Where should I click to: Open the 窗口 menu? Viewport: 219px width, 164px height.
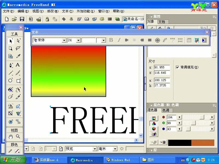pyautogui.click(x=104, y=11)
